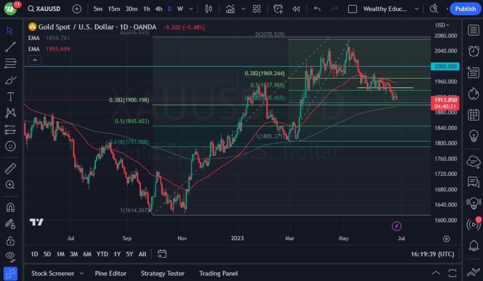Open the chart style dropdown
Screen dimensions: 483x281
point(208,9)
